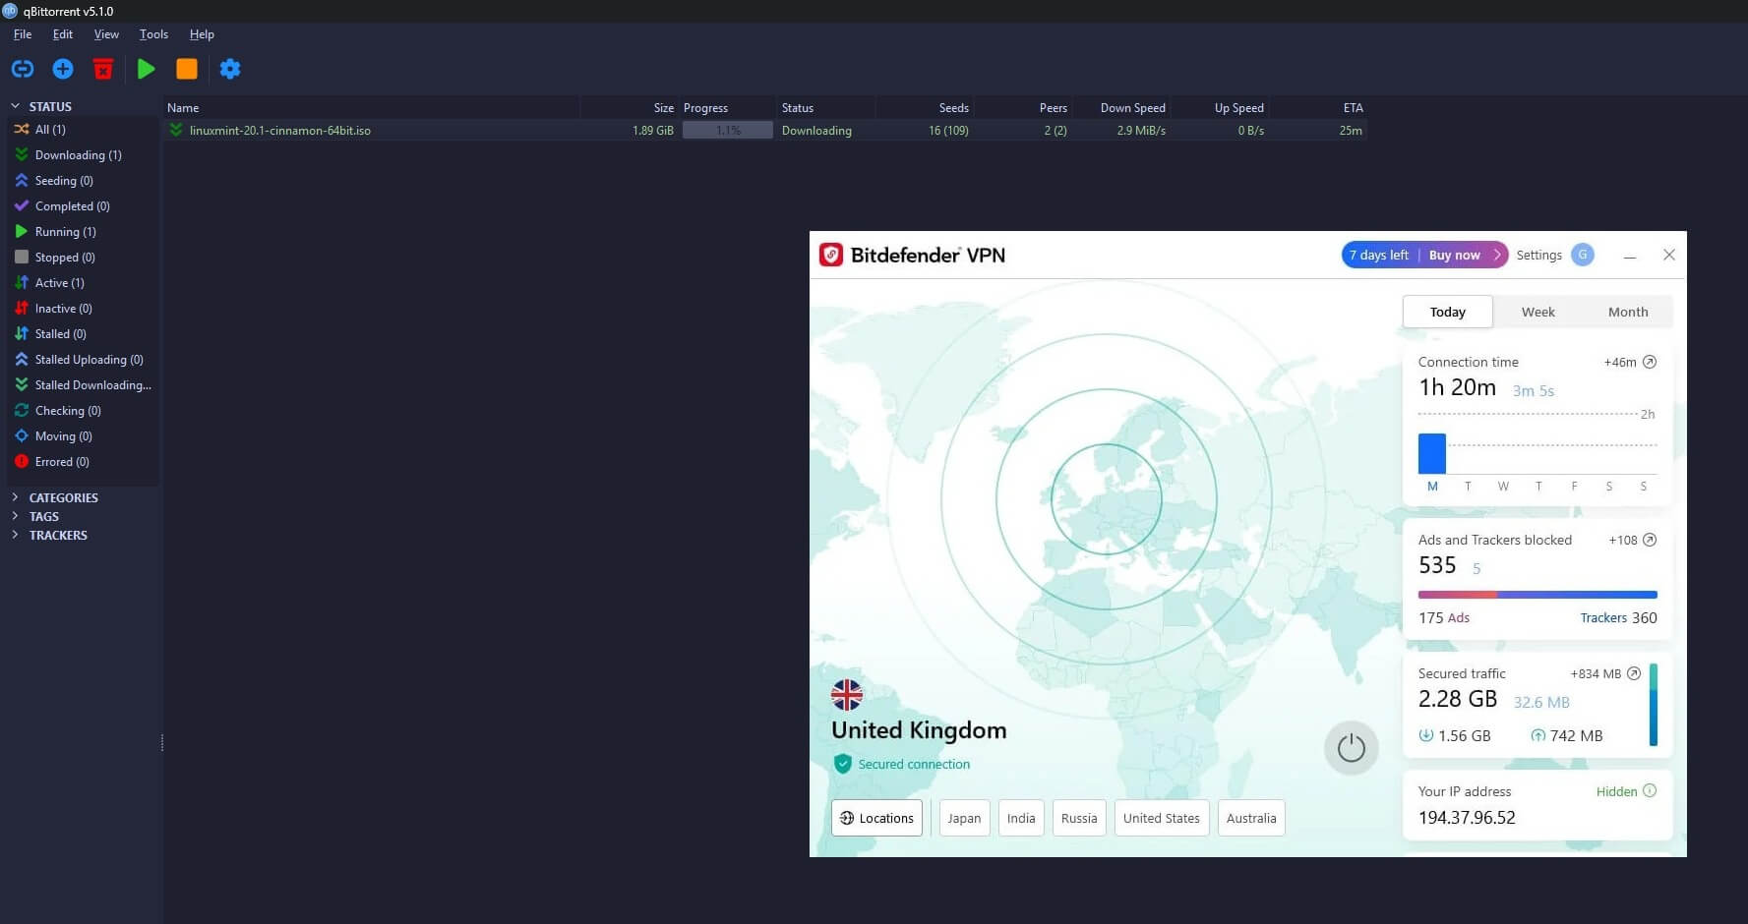Open Bitdefender VPN account avatar icon

[x=1582, y=255]
